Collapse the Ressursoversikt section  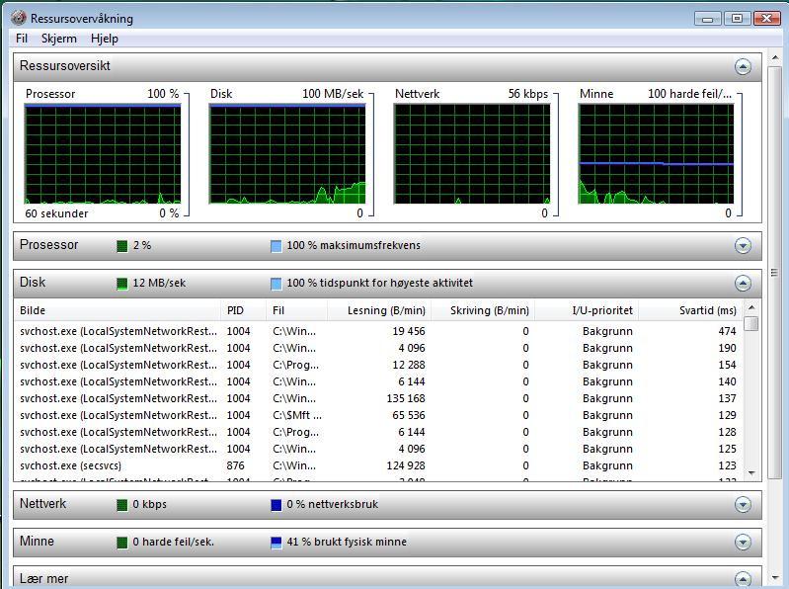click(743, 66)
